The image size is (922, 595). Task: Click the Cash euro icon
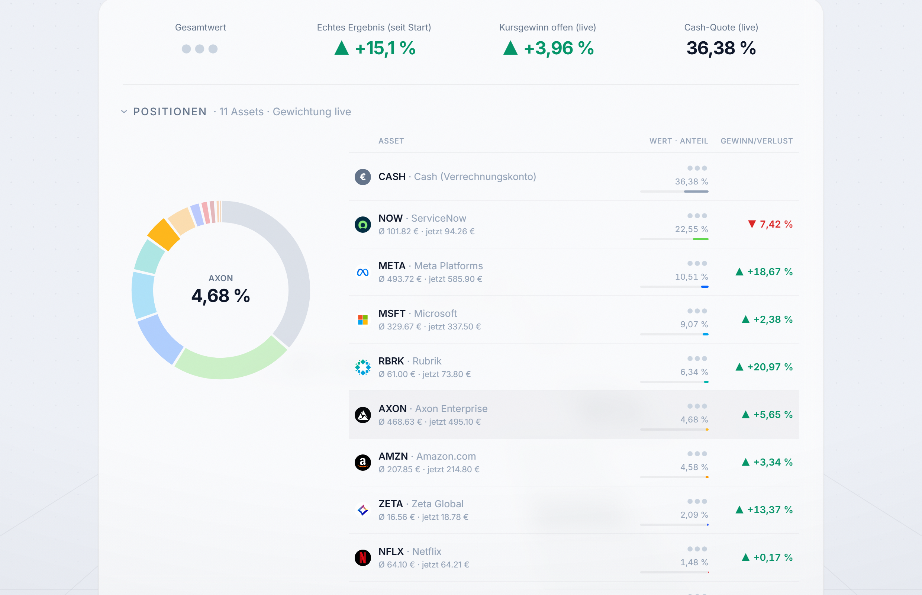(363, 177)
